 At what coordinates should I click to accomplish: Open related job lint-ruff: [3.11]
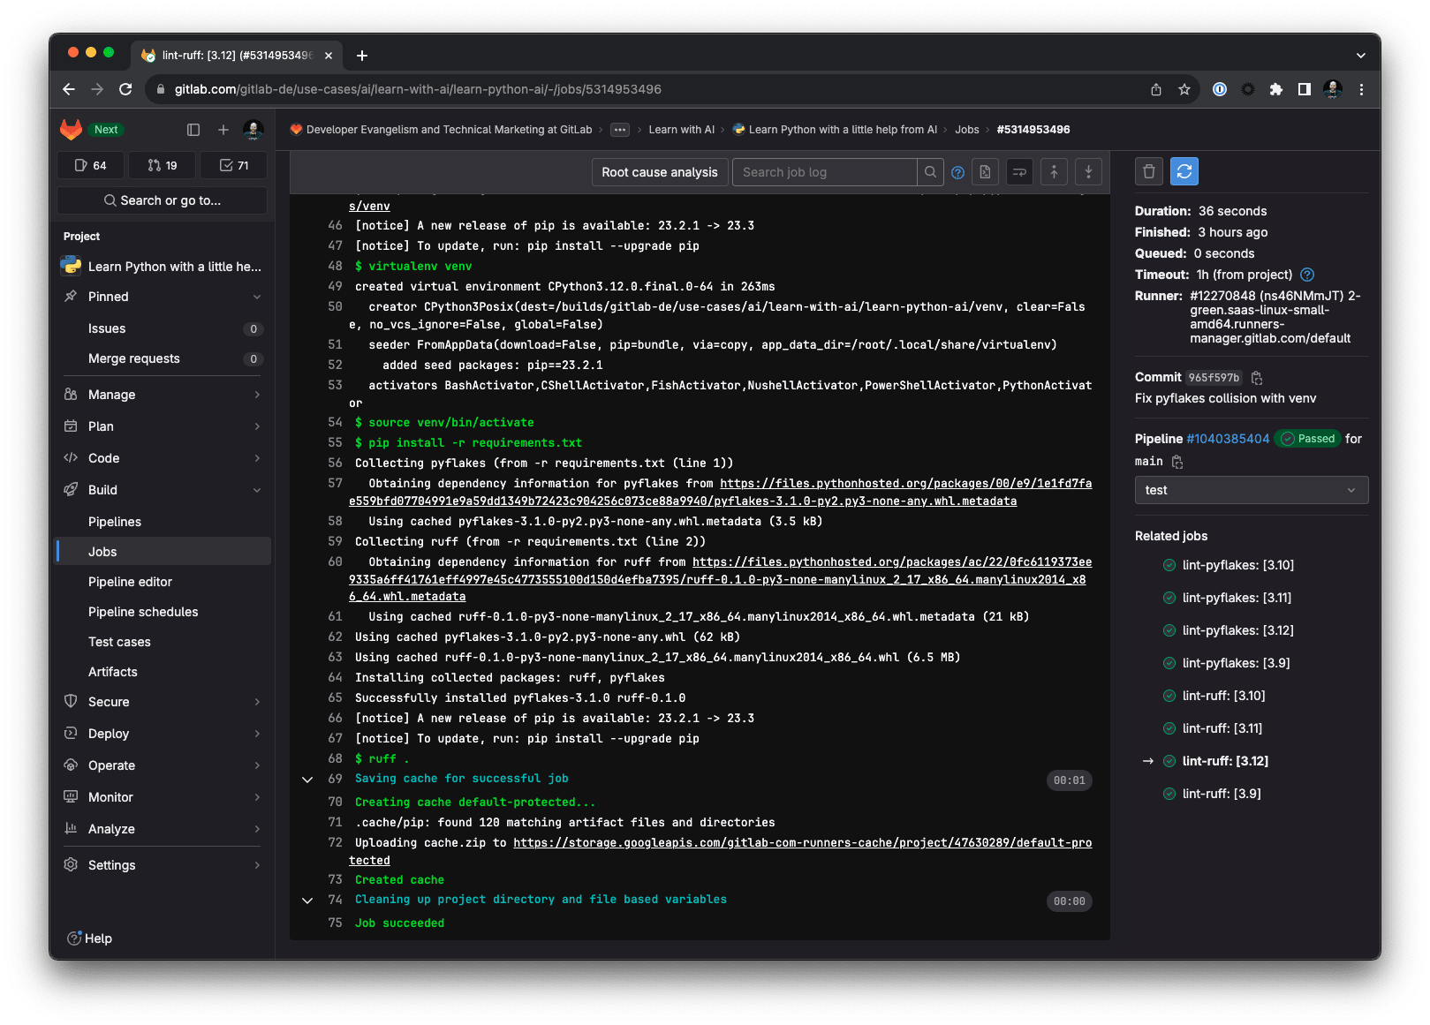(x=1222, y=728)
